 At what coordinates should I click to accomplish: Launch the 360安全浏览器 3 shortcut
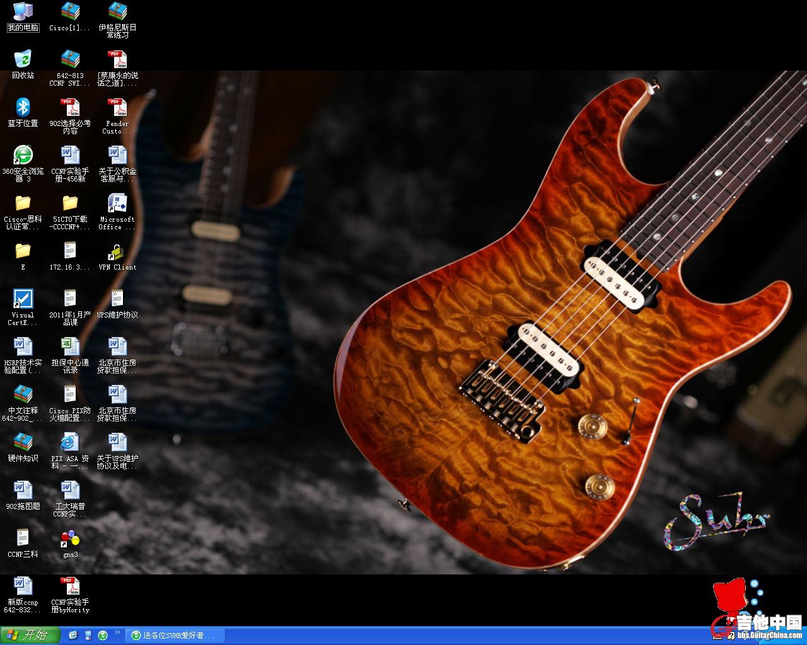(x=23, y=164)
